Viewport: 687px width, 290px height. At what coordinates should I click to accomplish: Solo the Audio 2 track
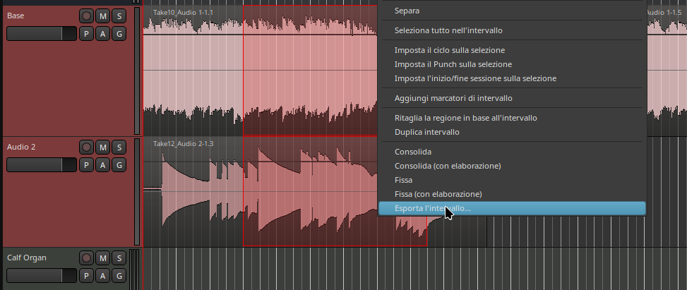tap(119, 147)
